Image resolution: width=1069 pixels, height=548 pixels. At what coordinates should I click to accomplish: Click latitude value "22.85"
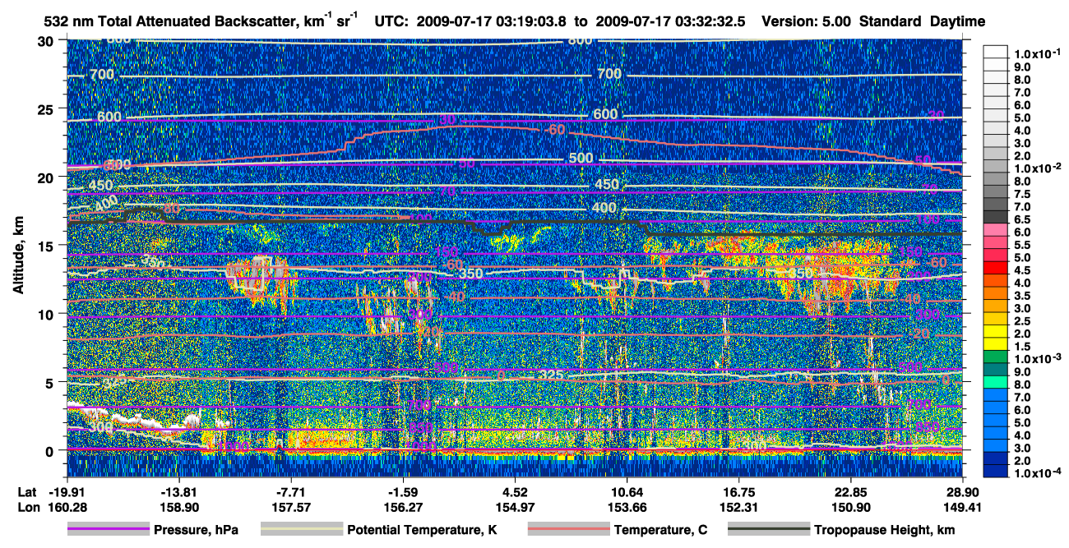tap(850, 491)
